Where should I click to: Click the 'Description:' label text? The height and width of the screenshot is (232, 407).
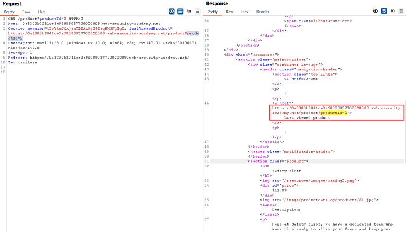tap(286, 210)
